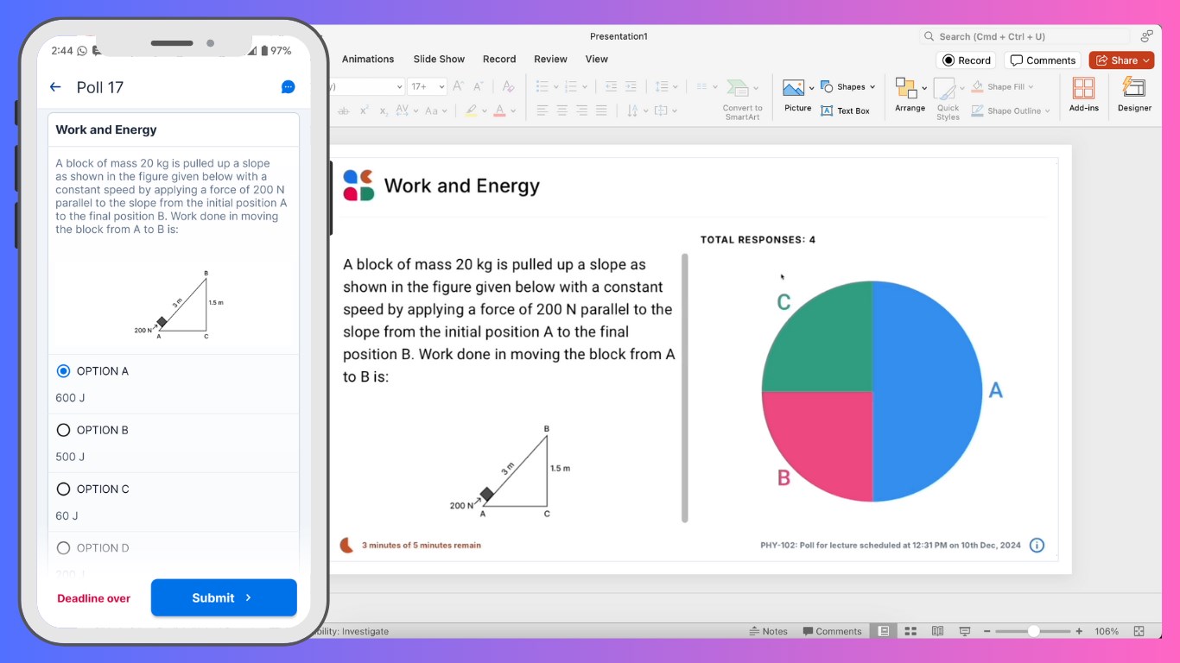
Task: Clear all formatting icon
Action: pyautogui.click(x=508, y=86)
